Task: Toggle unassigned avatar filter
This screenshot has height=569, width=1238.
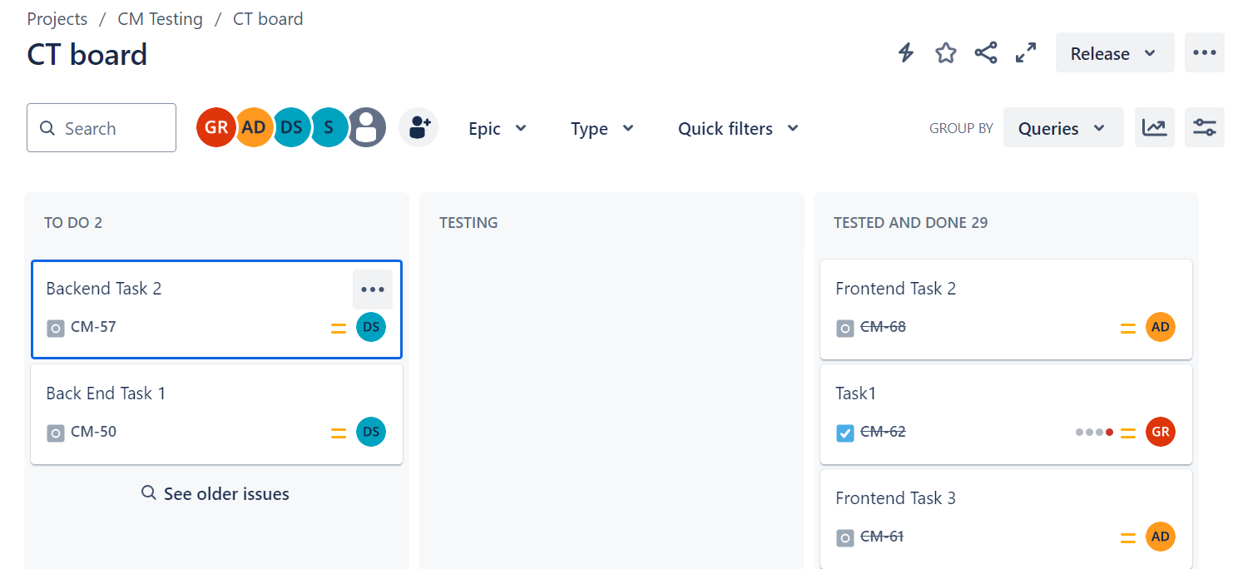Action: [x=367, y=127]
